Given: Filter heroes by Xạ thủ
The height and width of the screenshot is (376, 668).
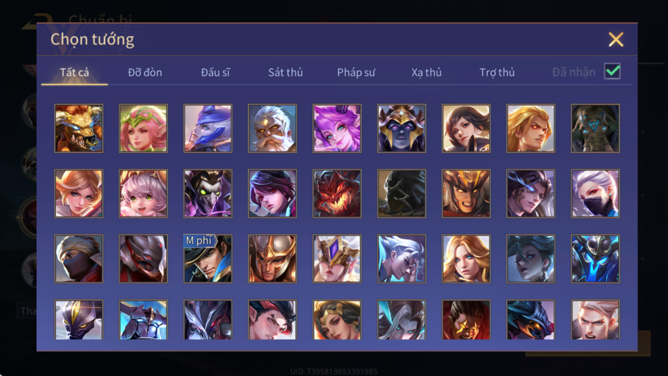Looking at the screenshot, I should (x=426, y=72).
